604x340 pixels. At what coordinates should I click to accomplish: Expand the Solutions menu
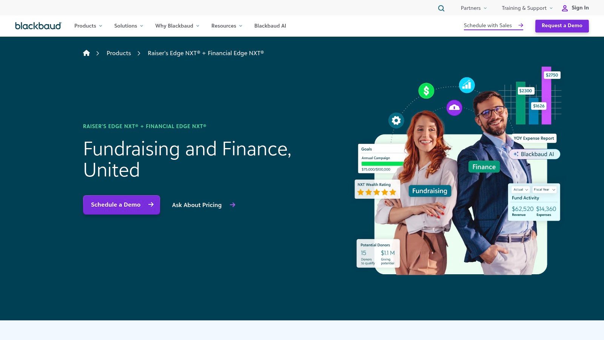point(129,26)
